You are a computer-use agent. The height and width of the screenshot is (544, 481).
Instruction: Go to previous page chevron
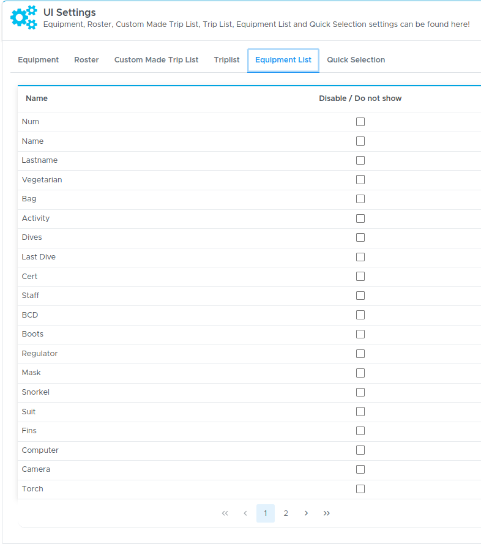coord(245,513)
